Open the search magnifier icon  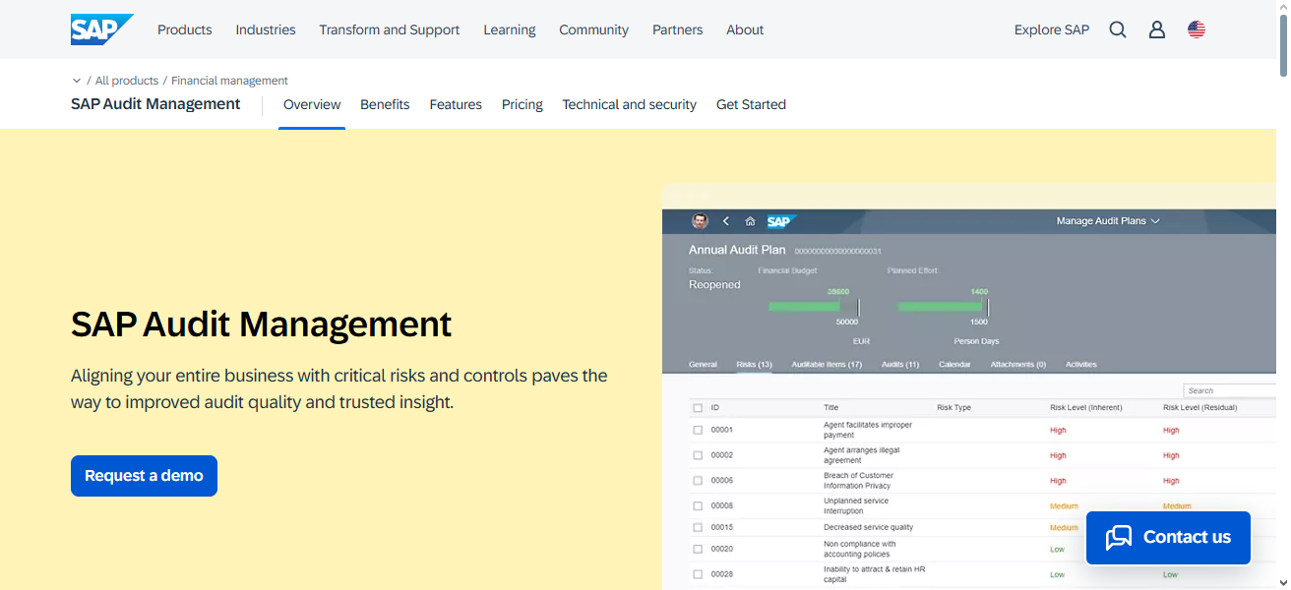coord(1117,29)
